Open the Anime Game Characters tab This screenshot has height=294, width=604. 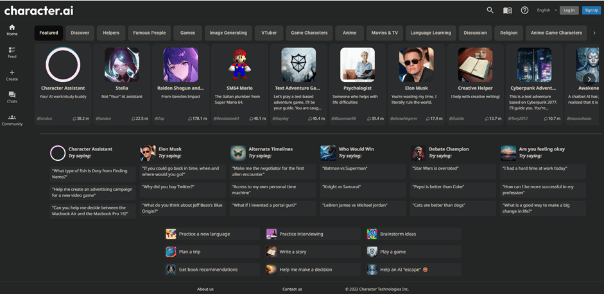pos(557,33)
